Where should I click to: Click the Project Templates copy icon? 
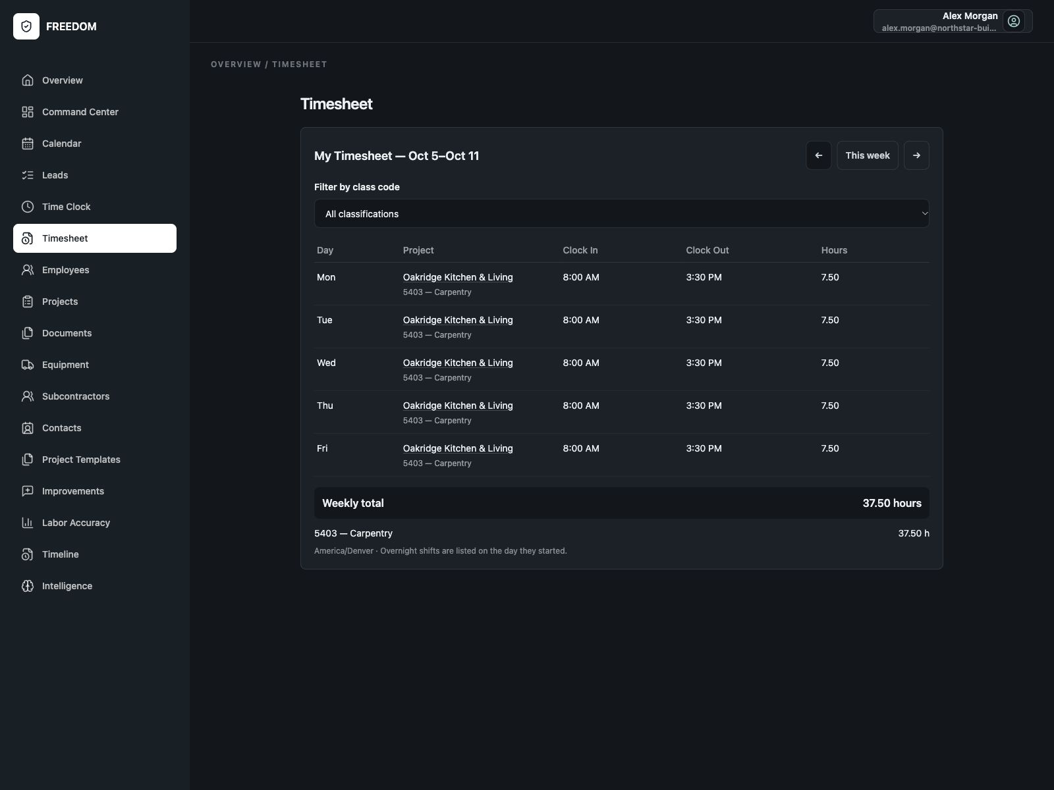(28, 460)
